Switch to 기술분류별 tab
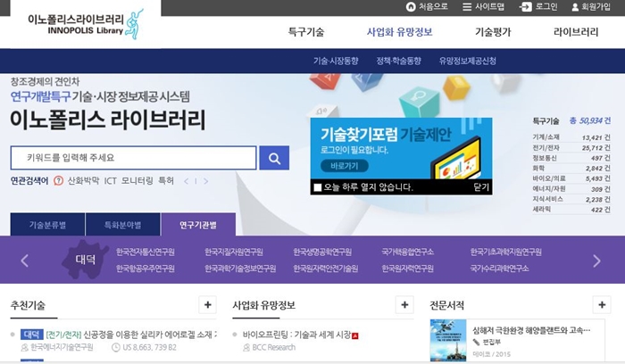625x364 pixels. 47,225
